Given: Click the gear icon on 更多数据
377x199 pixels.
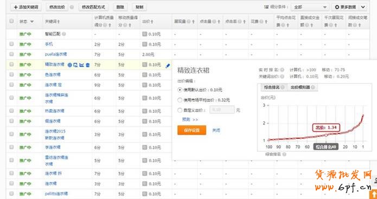Looking at the screenshot, I should coord(337,7).
